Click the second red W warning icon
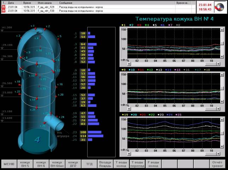Screen dimensions: 228x170 4,11
